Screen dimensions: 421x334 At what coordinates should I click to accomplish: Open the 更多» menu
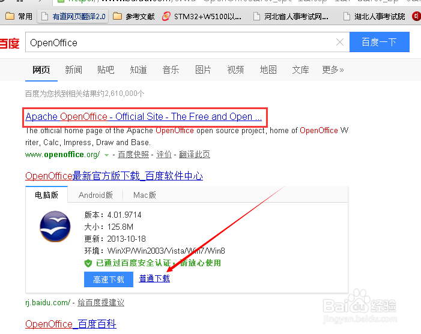click(333, 70)
